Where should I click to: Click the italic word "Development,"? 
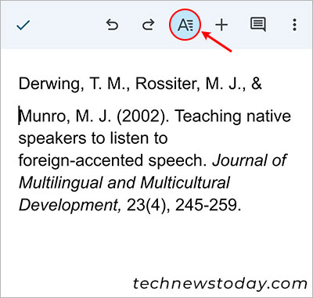point(70,206)
